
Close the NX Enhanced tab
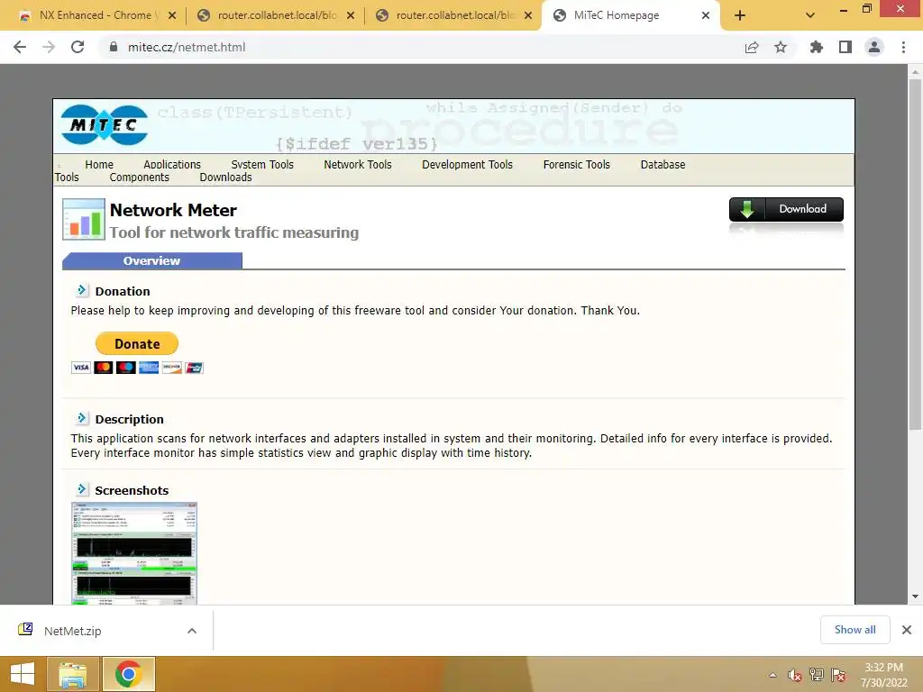[172, 15]
